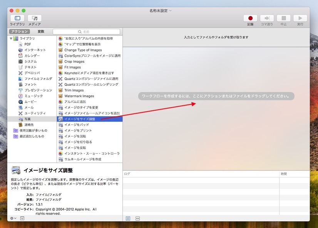Image resolution: width=318 pixels, height=228 pixels.
Task: Click the 中止 stop button
Action: 283,18
